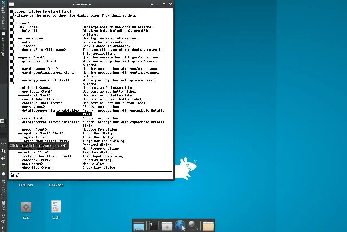Click the xmessage vertical scrollbar

coord(12,90)
